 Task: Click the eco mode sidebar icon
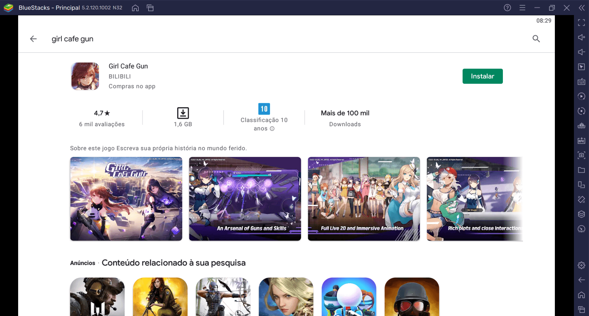click(581, 229)
